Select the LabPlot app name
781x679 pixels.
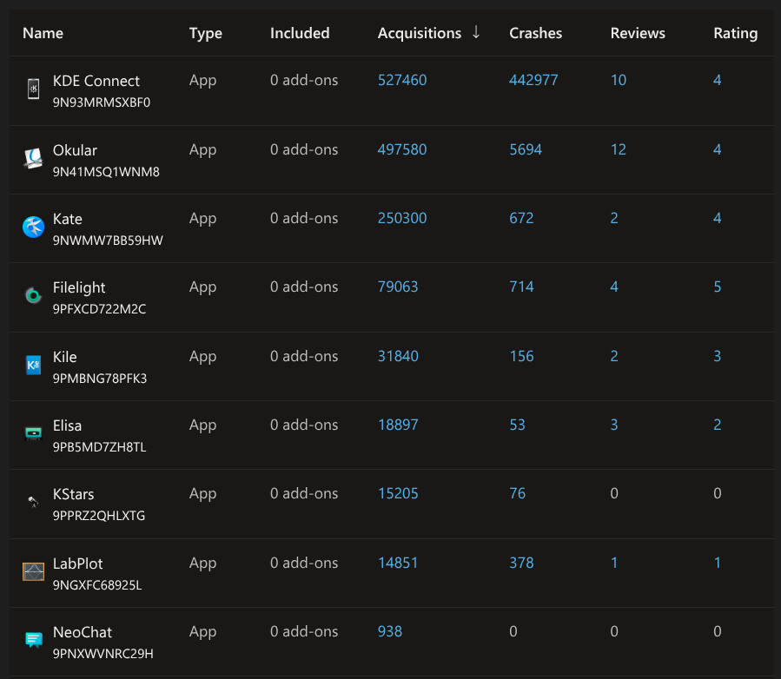[x=77, y=564]
